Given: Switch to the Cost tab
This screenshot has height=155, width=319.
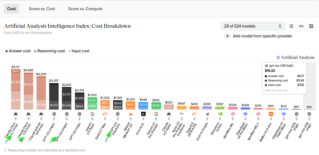Looking at the screenshot, I should click(x=11, y=9).
